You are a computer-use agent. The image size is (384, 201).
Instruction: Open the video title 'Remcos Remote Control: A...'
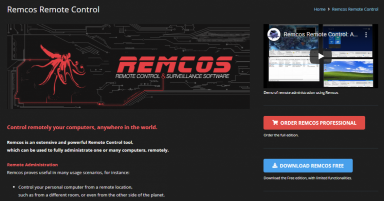pos(320,34)
